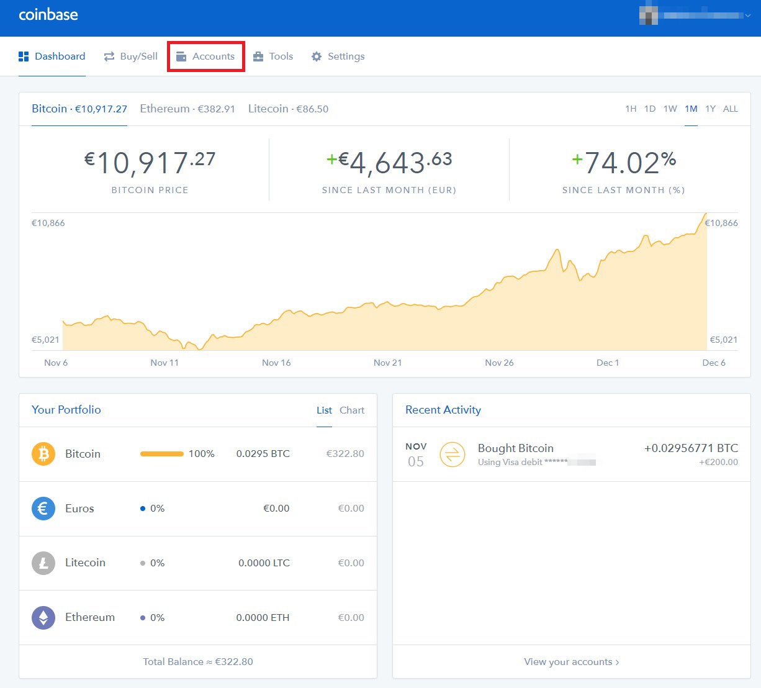This screenshot has width=761, height=688.
Task: Click the blue Euros coin icon
Action: tap(43, 509)
